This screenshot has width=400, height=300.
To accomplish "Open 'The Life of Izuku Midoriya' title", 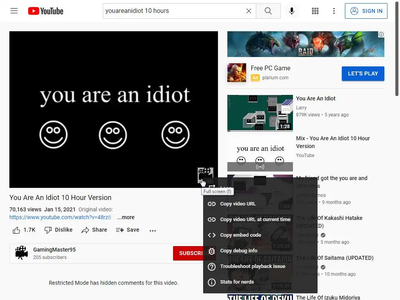I will pyautogui.click(x=328, y=297).
